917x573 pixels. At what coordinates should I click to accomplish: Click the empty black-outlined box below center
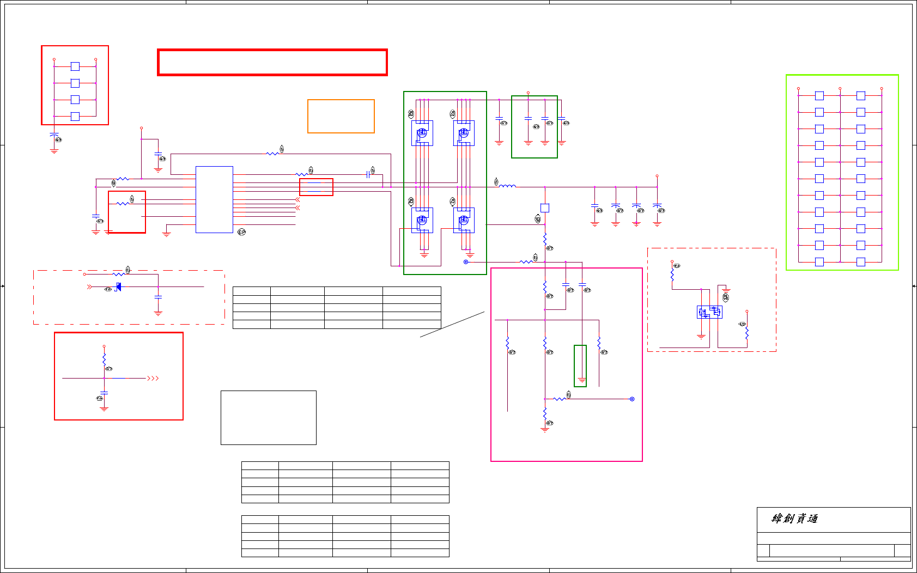[269, 418]
